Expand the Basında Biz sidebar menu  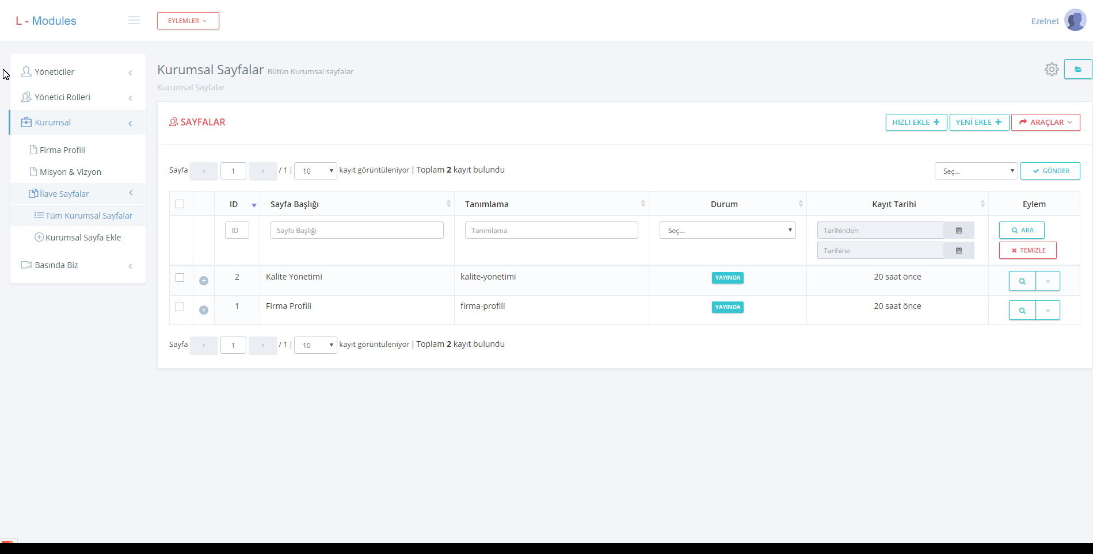78,265
